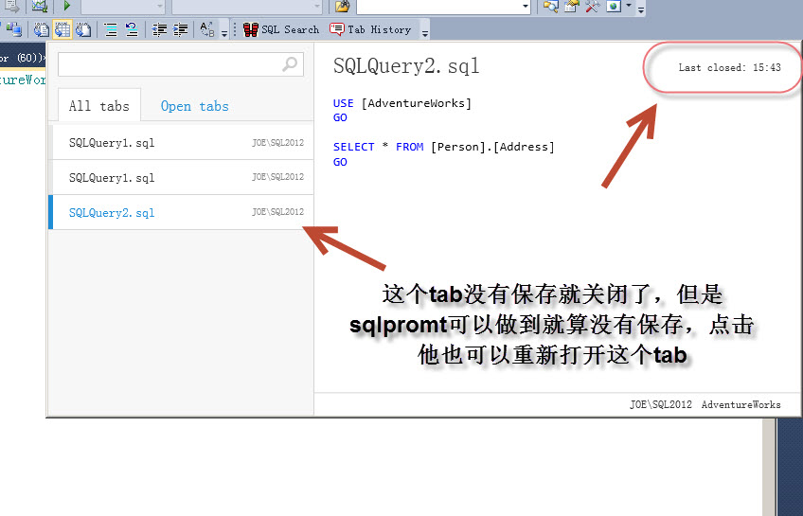Image resolution: width=803 pixels, height=516 pixels.
Task: Click the chart-with-checkmark icon beside Execute
Action: click(40, 6)
